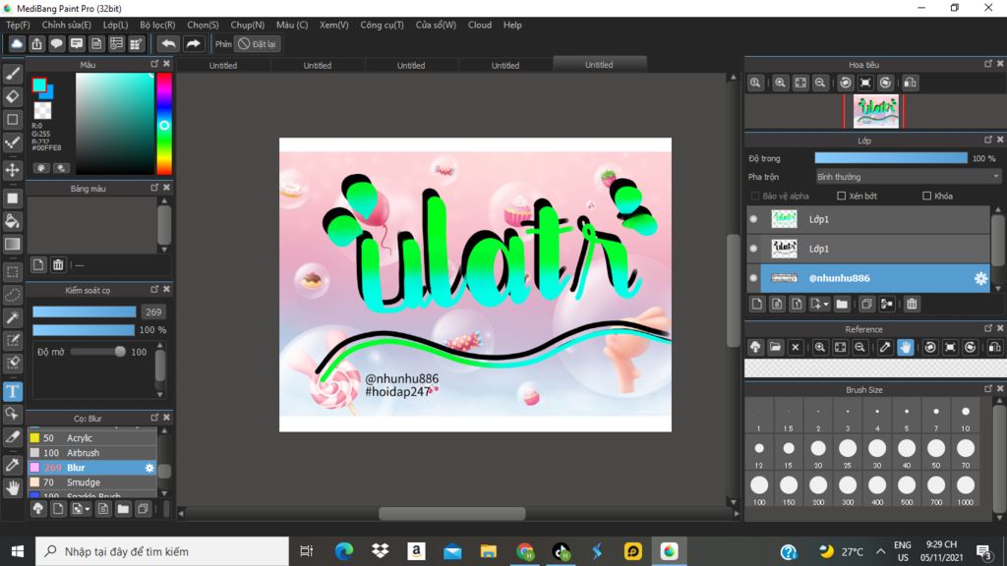This screenshot has width=1007, height=566.
Task: Select the Text tool
Action: (12, 391)
